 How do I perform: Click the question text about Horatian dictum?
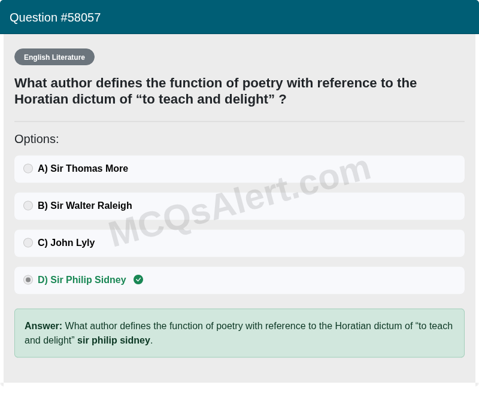click(x=216, y=91)
